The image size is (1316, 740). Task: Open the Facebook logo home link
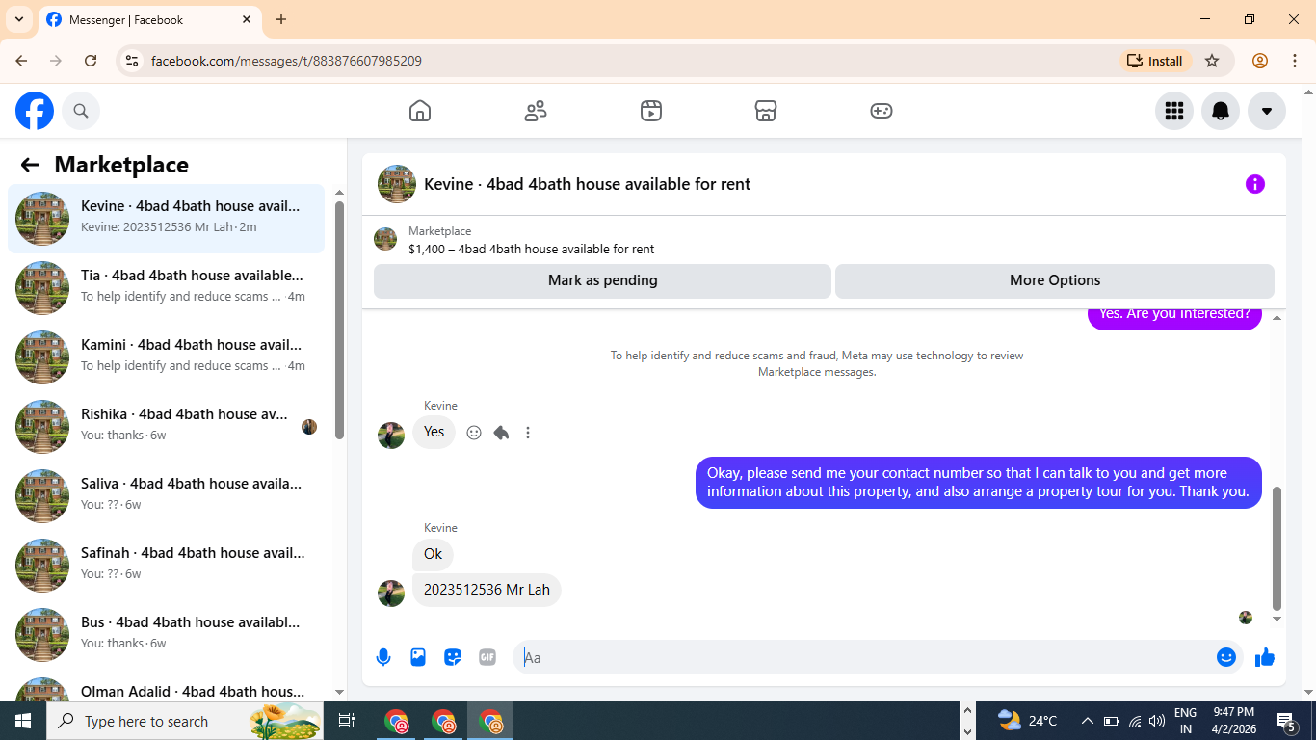pyautogui.click(x=35, y=111)
